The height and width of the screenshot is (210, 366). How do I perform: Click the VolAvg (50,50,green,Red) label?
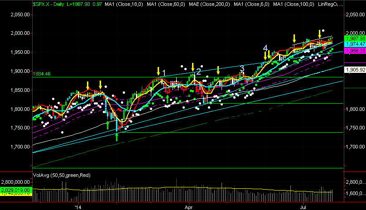click(x=62, y=175)
